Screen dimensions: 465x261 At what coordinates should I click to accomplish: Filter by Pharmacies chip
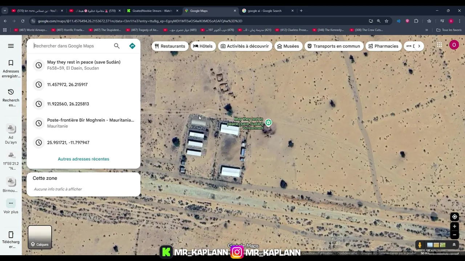(383, 46)
